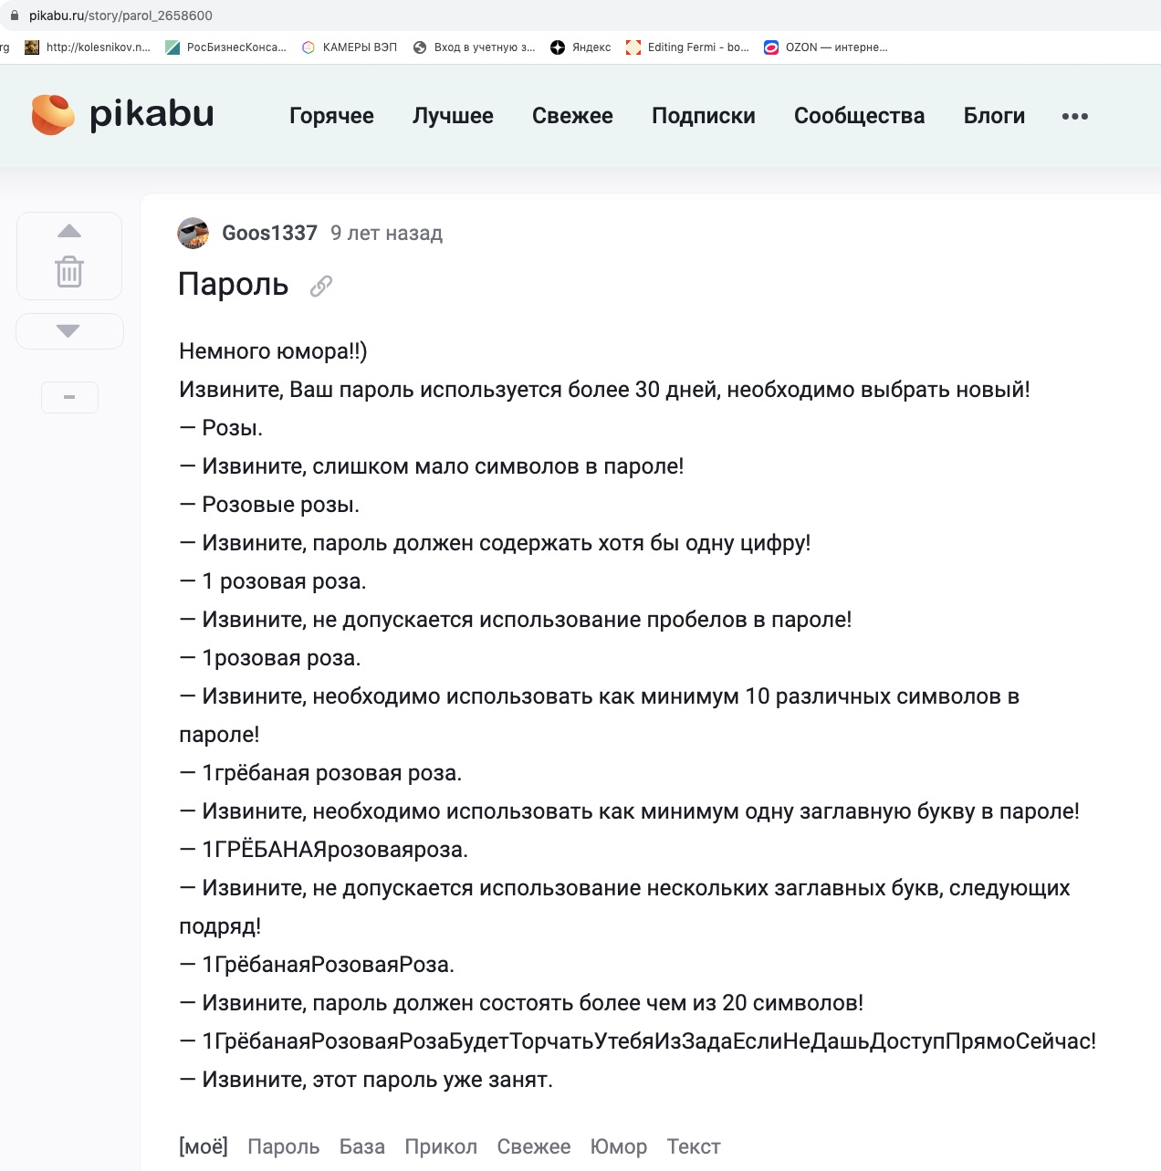The height and width of the screenshot is (1171, 1161).
Task: Copy post link via chain icon
Action: point(321,286)
